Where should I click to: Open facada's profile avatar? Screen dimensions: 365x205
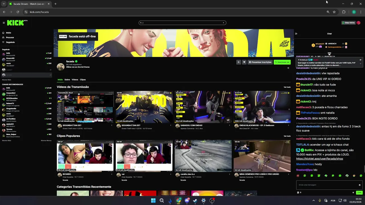[60, 67]
